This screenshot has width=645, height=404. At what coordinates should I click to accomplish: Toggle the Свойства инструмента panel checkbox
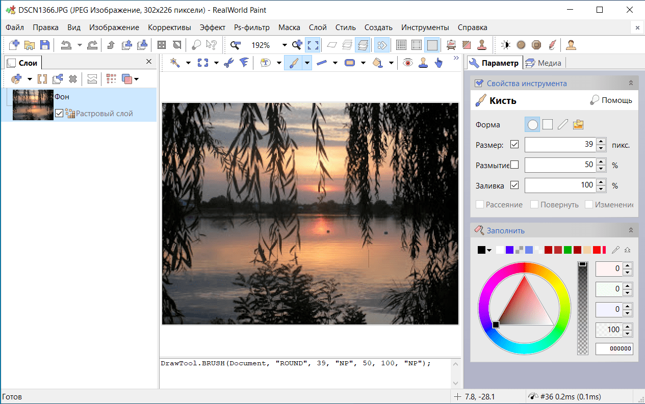tap(479, 83)
